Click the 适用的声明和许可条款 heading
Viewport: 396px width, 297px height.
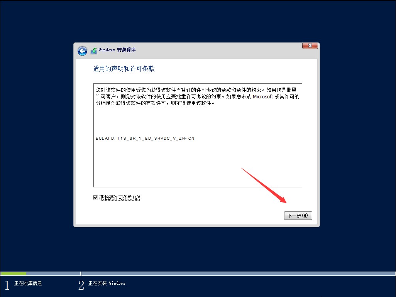click(124, 69)
